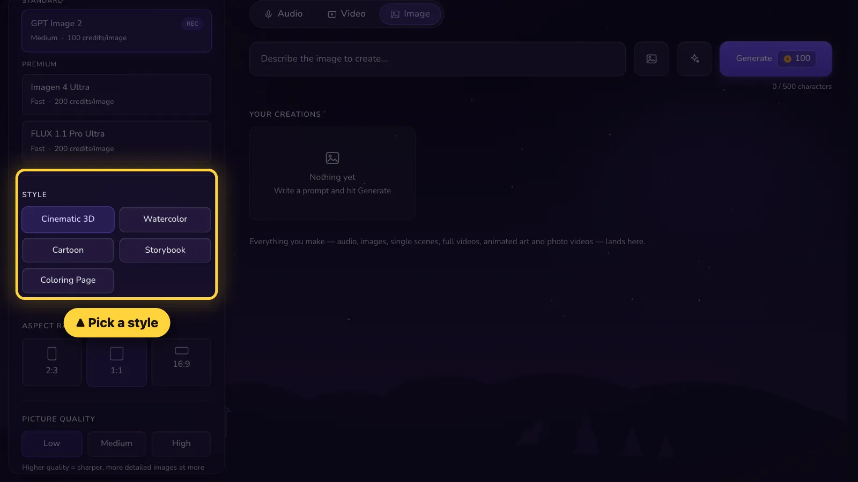858x482 pixels.
Task: Pick the Cartoon style option
Action: [x=68, y=250]
